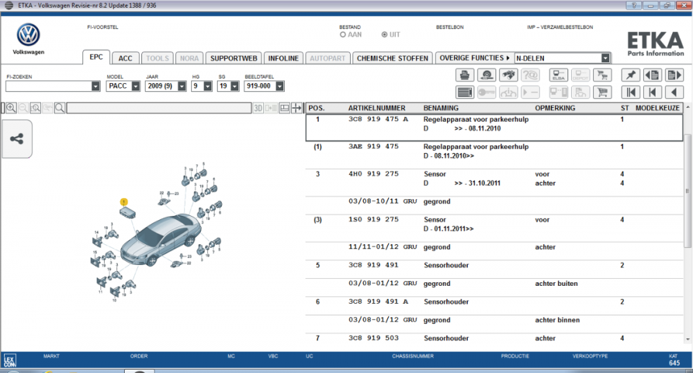Click the barcode list icon

(x=464, y=92)
